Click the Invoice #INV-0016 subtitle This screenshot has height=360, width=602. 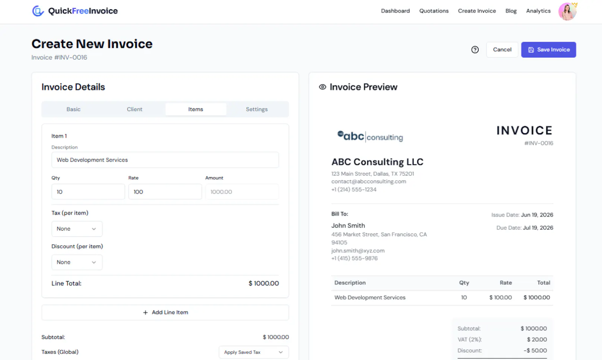point(59,57)
